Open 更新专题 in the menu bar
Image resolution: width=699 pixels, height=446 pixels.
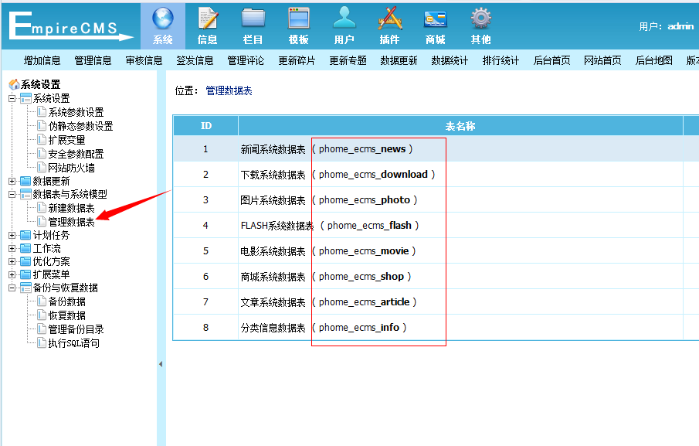click(x=348, y=60)
